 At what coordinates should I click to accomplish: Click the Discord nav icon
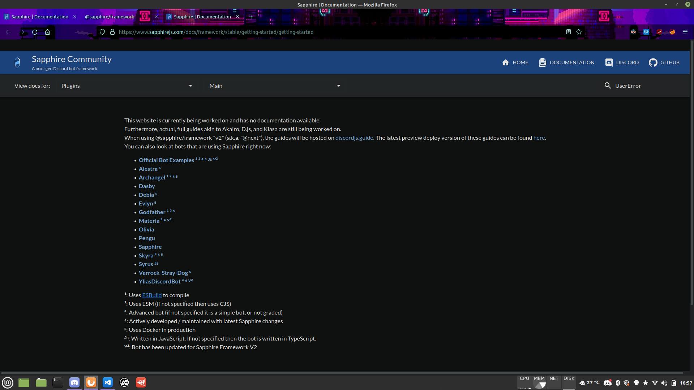(x=609, y=62)
